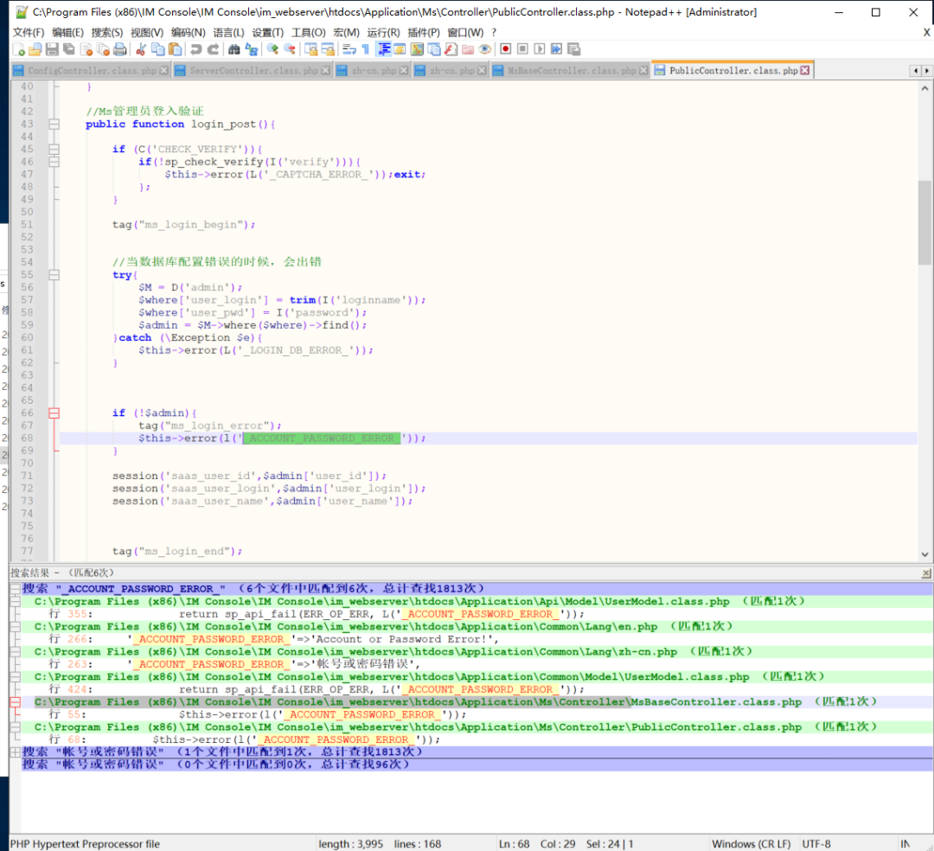The width and height of the screenshot is (934, 851).
Task: Open the 文件(F) menu
Action: (29, 32)
